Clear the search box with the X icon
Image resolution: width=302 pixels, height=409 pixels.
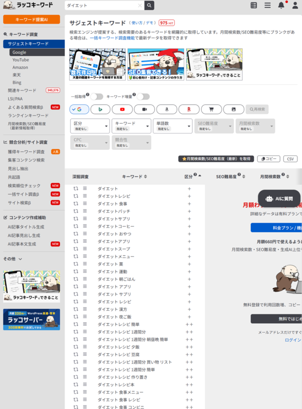click(140, 5)
